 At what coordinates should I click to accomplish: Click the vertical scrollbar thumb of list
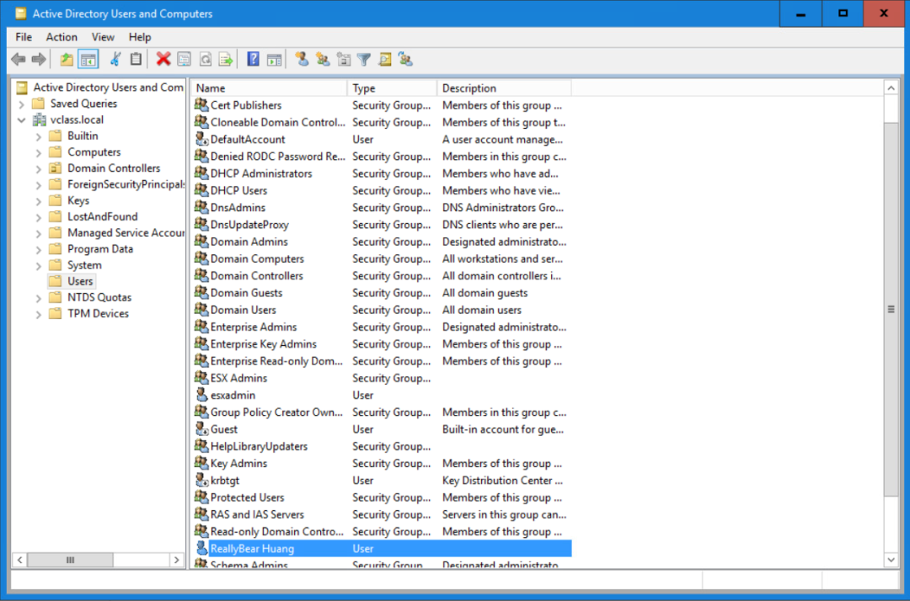pyautogui.click(x=891, y=309)
